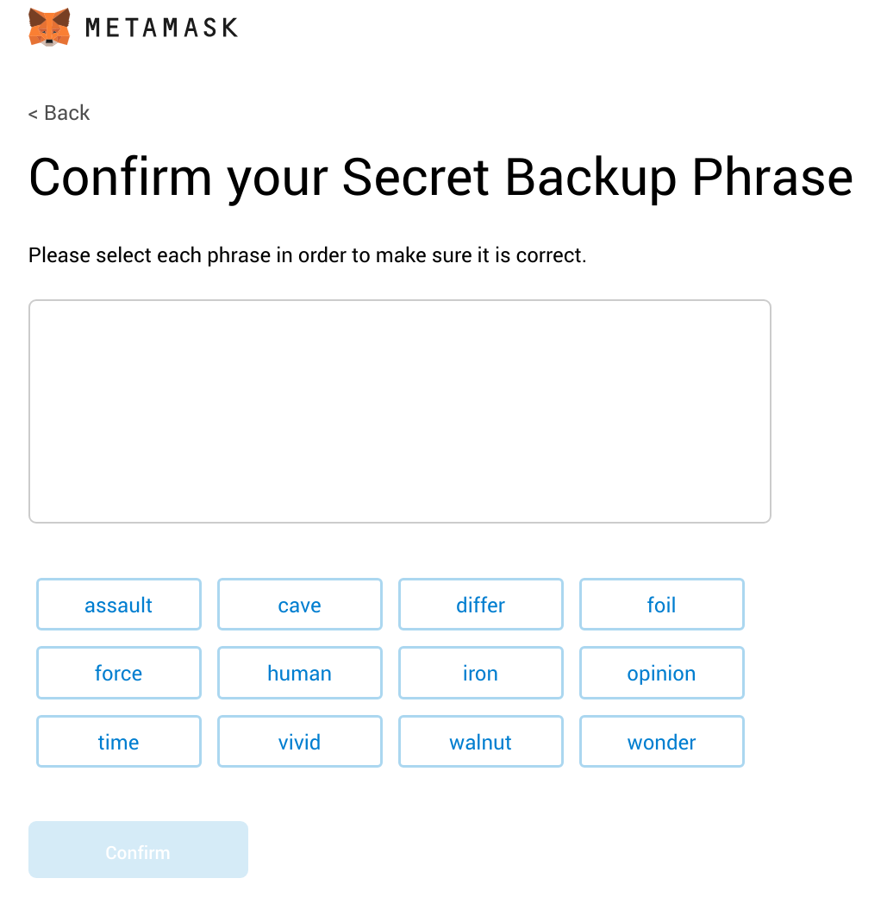Click the MetaMask fox logo icon

tap(49, 28)
